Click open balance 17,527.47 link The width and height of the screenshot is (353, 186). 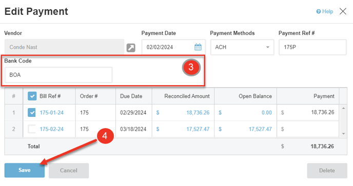click(260, 129)
